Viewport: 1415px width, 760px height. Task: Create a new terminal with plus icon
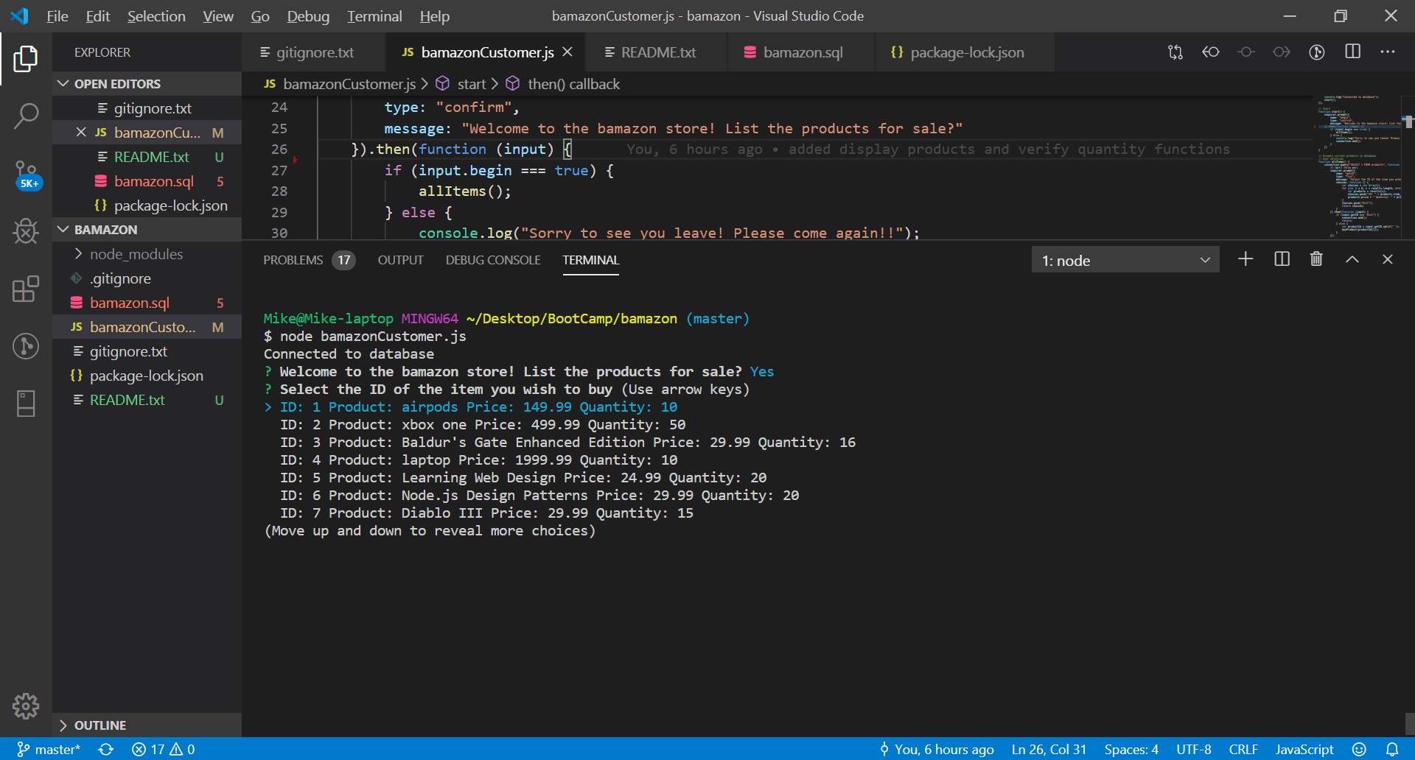1245,259
